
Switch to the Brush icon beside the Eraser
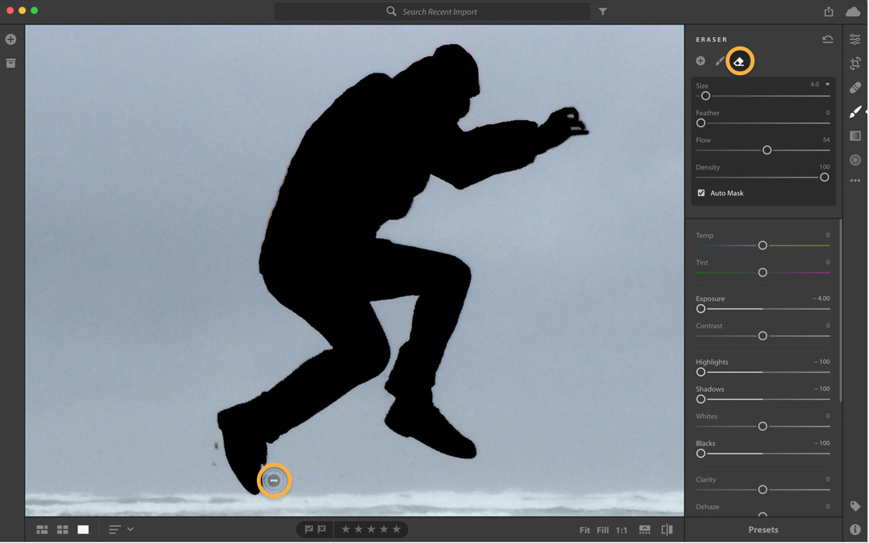tap(719, 61)
